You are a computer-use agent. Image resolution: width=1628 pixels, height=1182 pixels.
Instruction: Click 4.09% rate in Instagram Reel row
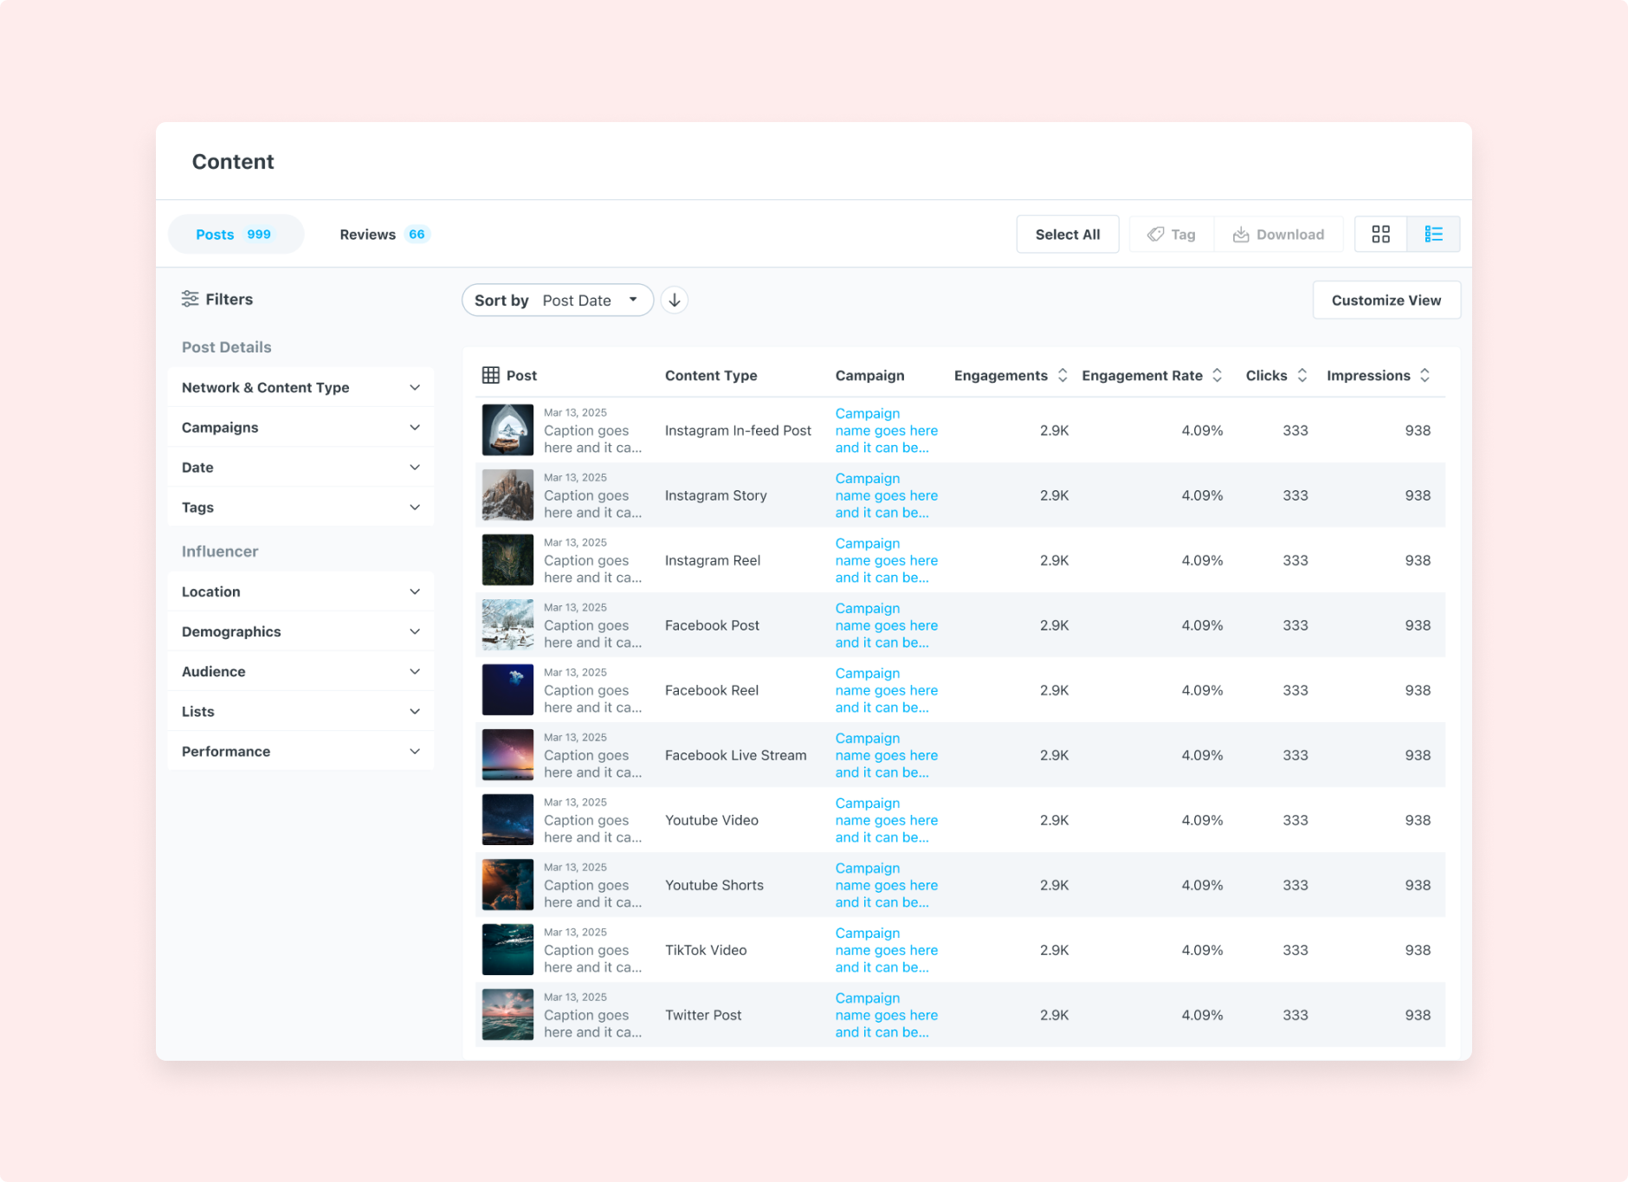(x=1202, y=560)
